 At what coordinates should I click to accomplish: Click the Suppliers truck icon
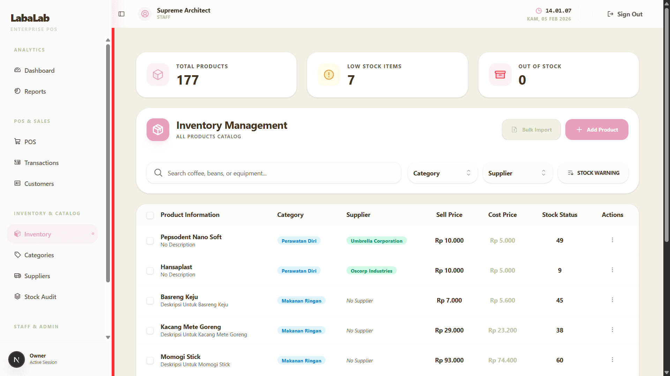(x=17, y=275)
